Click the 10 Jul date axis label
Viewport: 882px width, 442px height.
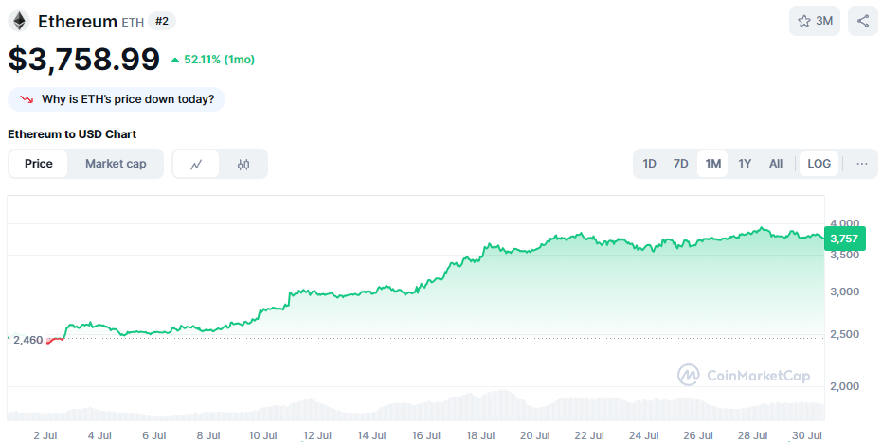tap(262, 435)
